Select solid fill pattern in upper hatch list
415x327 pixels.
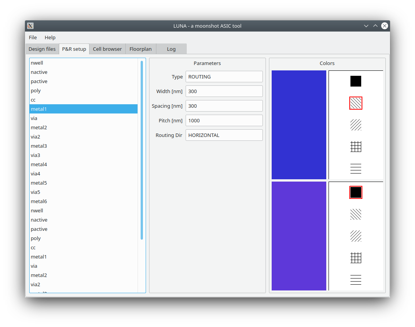coord(355,81)
